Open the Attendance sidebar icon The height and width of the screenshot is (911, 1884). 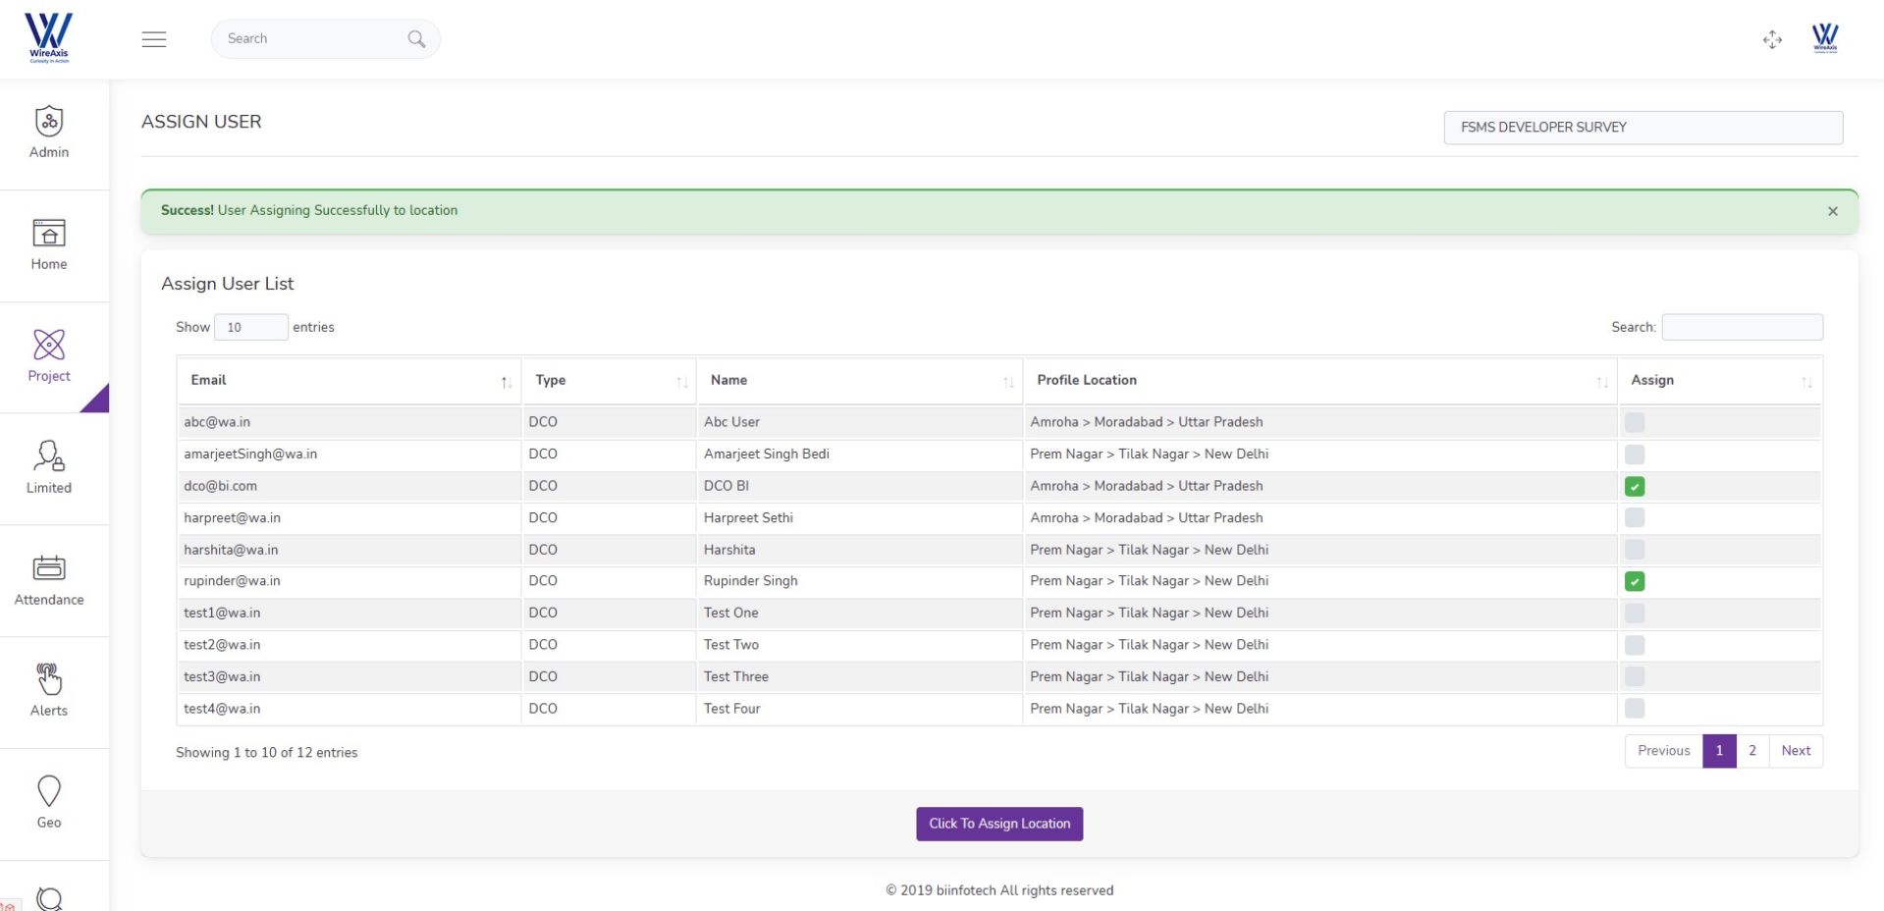tap(49, 568)
